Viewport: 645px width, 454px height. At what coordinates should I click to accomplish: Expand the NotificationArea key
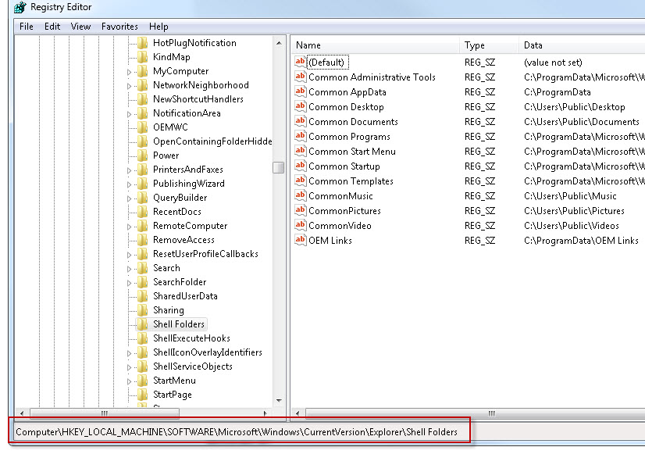pos(129,114)
